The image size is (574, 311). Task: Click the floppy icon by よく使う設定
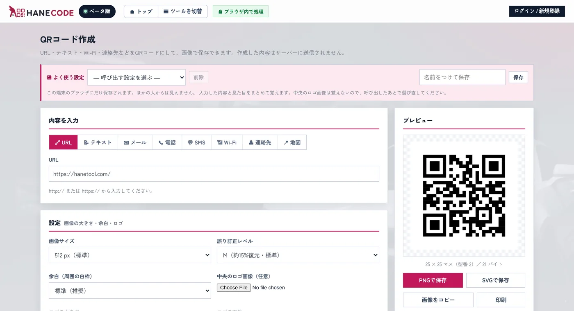pos(49,77)
